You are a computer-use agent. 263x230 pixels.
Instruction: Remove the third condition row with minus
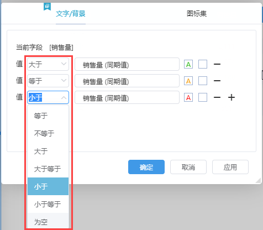pyautogui.click(x=217, y=97)
